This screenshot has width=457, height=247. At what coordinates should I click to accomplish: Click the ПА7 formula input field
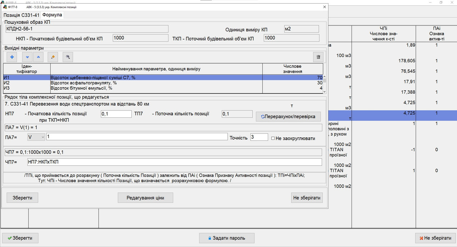pyautogui.click(x=136, y=137)
